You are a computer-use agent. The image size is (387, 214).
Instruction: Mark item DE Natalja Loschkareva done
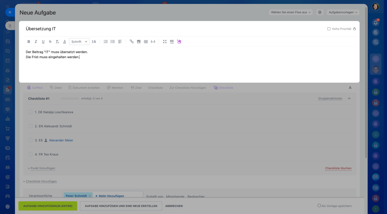click(30, 112)
